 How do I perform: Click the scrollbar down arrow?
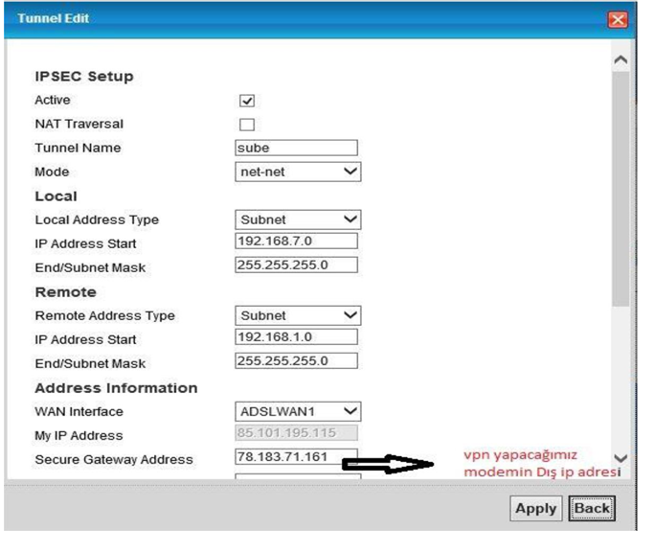[621, 458]
